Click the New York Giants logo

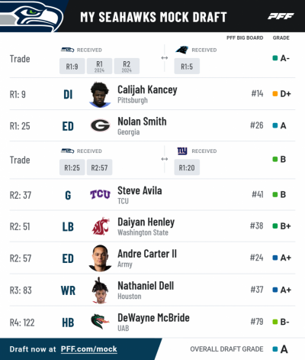click(182, 151)
